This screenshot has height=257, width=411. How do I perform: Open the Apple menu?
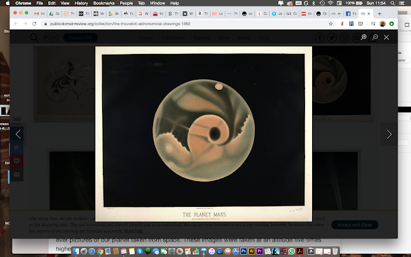click(x=8, y=3)
